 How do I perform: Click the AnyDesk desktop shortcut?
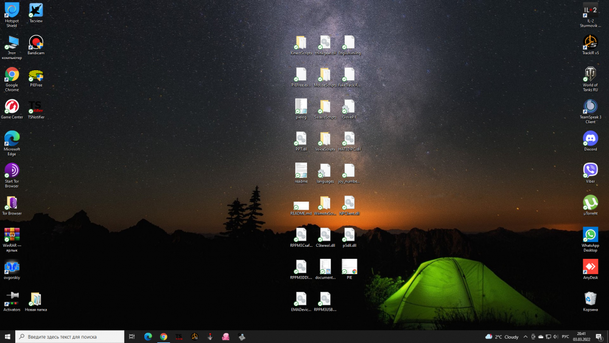click(x=590, y=267)
